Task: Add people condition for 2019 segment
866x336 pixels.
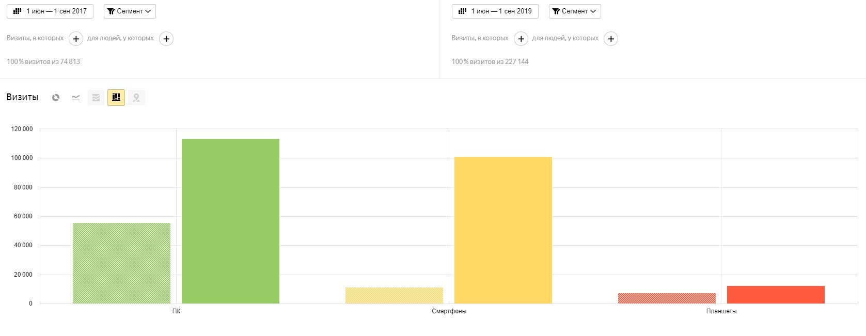Action: [611, 39]
